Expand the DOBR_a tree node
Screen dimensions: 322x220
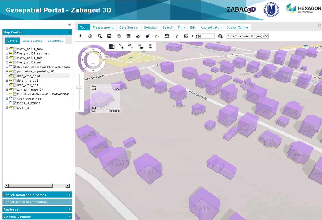click(7, 108)
